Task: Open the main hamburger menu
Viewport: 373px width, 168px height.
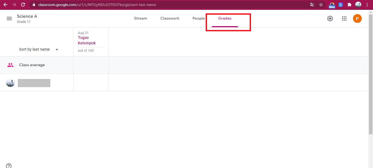Action: click(x=9, y=19)
